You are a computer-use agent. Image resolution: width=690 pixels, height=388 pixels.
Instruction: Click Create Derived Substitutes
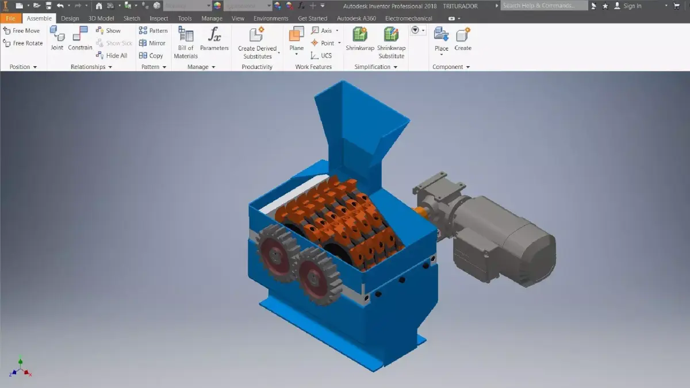(257, 43)
